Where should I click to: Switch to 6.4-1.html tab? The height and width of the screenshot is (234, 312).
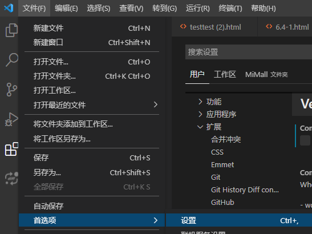pyautogui.click(x=285, y=27)
